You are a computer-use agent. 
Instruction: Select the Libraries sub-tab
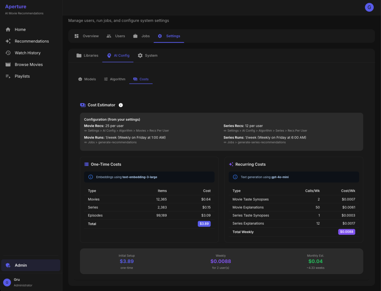(x=87, y=56)
